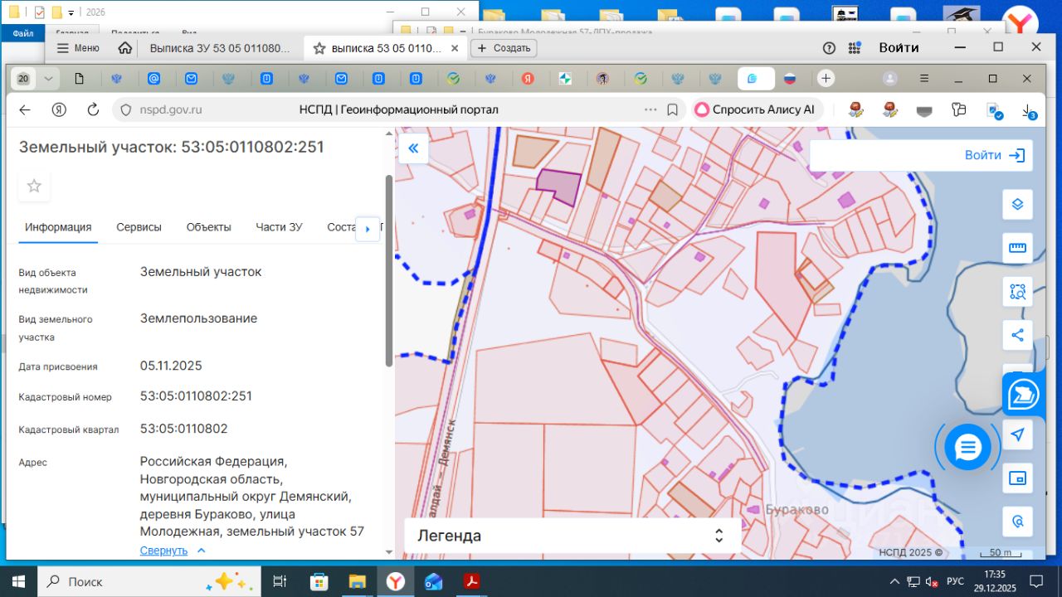Click the geolocation arrow icon

click(x=1017, y=435)
